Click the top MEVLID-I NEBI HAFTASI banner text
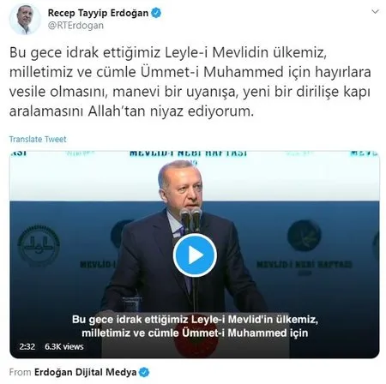This screenshot has height=384, width=386. (x=188, y=153)
